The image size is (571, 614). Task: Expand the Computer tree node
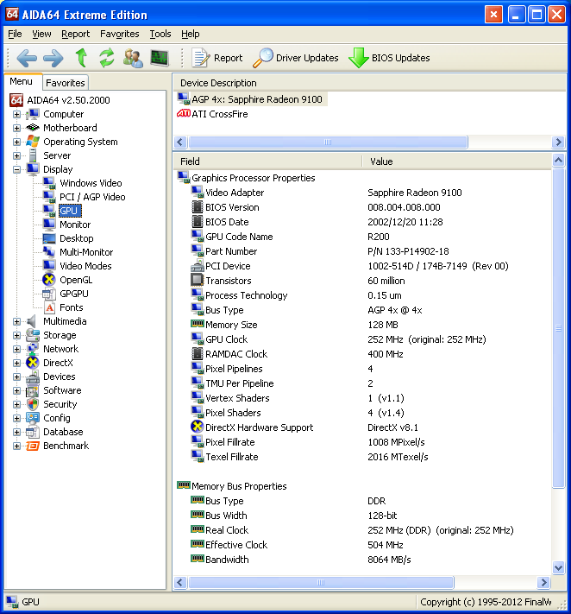point(16,114)
